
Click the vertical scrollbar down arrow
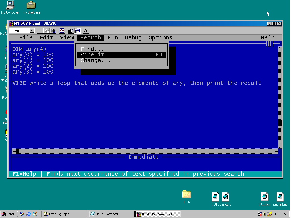click(280, 145)
